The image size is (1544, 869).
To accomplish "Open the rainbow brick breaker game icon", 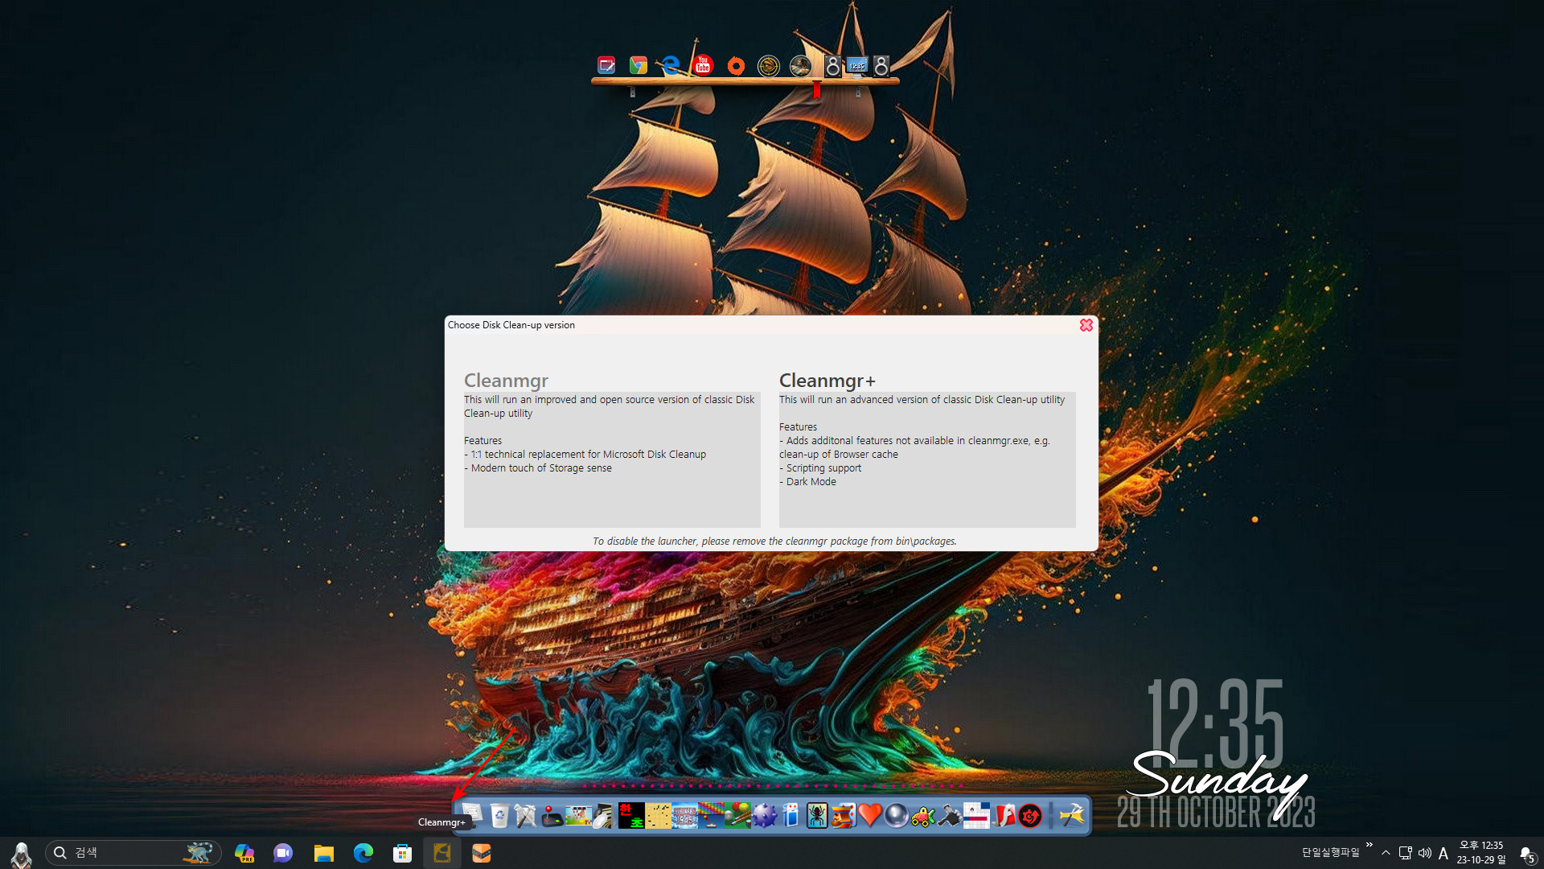I will [710, 816].
